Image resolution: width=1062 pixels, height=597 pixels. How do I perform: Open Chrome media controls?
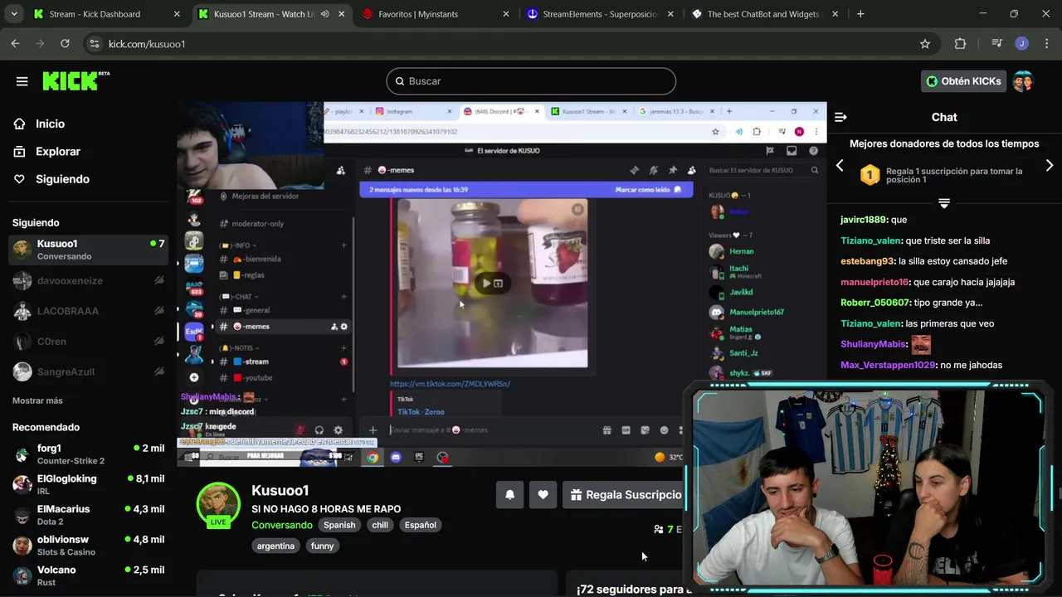(997, 44)
